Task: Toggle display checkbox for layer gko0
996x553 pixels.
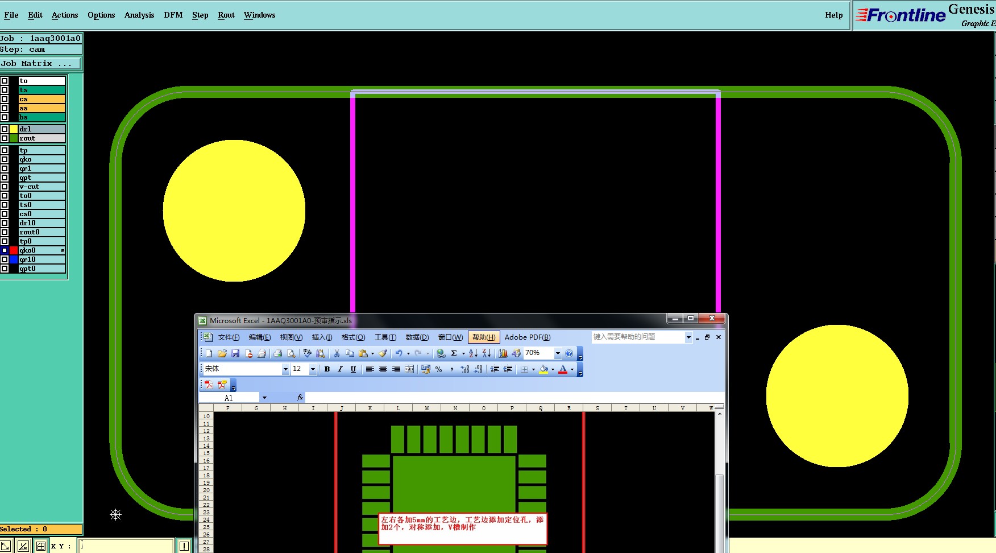Action: point(5,250)
